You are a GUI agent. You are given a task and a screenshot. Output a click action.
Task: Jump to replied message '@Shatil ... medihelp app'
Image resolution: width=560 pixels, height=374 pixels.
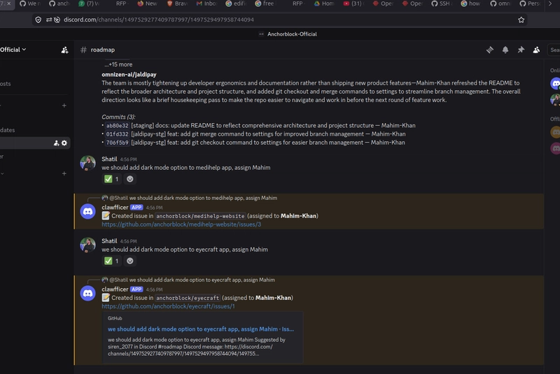pyautogui.click(x=193, y=198)
